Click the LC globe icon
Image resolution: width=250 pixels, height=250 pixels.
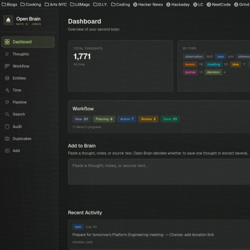tap(195, 5)
